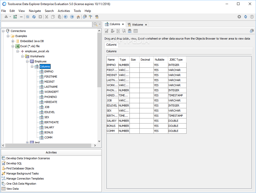Open Manage Background Tasks activity

[22, 173]
